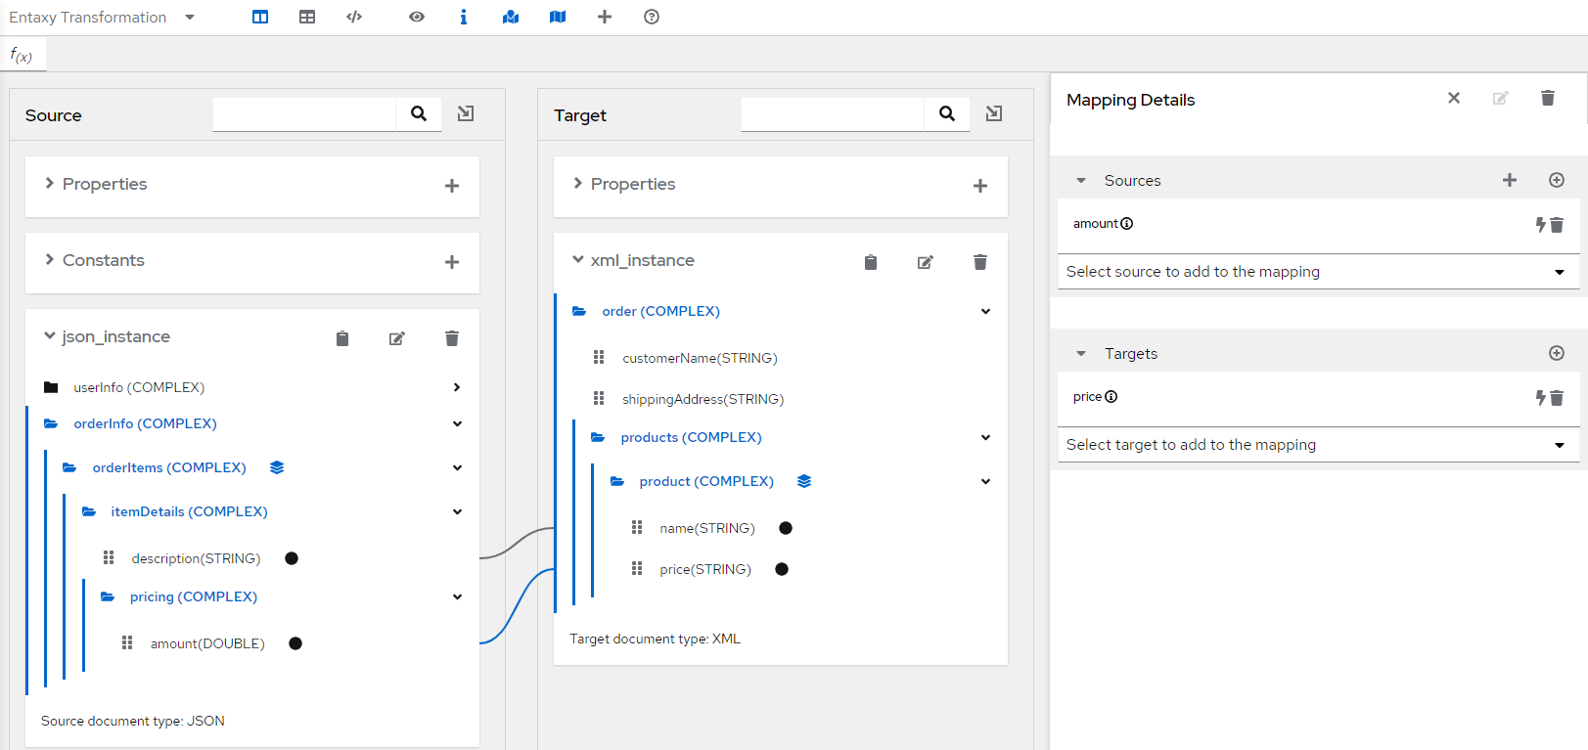Delete json_instance with the trash icon
1588x750 pixels.
pyautogui.click(x=452, y=338)
